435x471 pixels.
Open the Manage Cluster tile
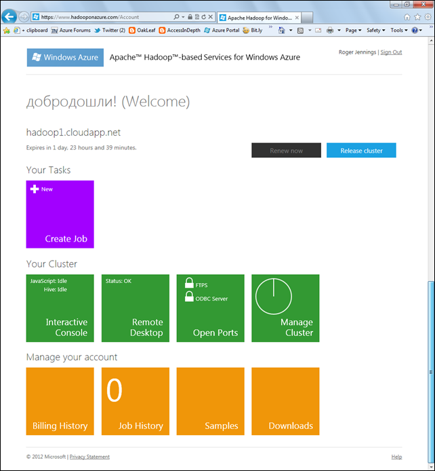tap(285, 308)
